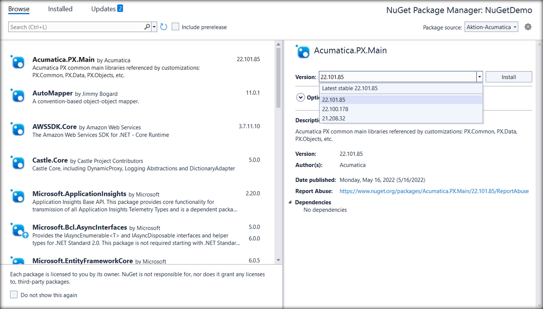Click Microsoft.ApplicationInsights version 2.20.0
Screen dimensions: 543x309
point(253,193)
